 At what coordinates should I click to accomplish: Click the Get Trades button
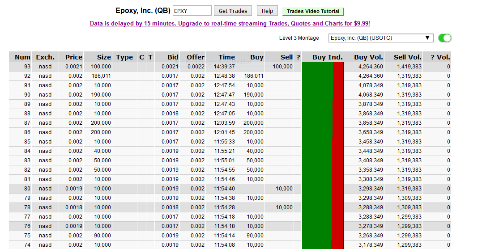click(x=233, y=11)
